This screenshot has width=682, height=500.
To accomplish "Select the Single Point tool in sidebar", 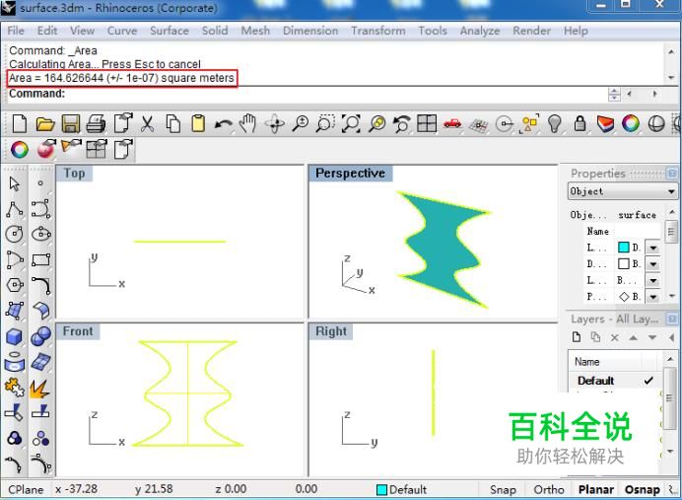I will [40, 183].
